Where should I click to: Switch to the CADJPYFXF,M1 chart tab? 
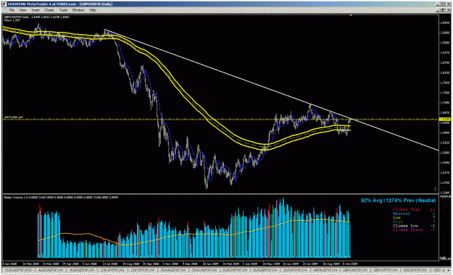pyautogui.click(x=112, y=270)
